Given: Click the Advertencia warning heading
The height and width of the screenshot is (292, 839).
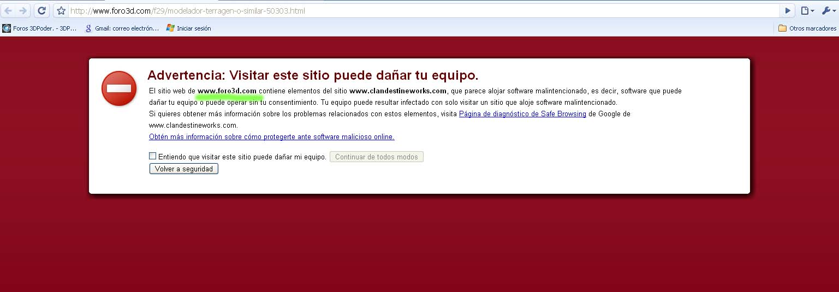Looking at the screenshot, I should [313, 75].
